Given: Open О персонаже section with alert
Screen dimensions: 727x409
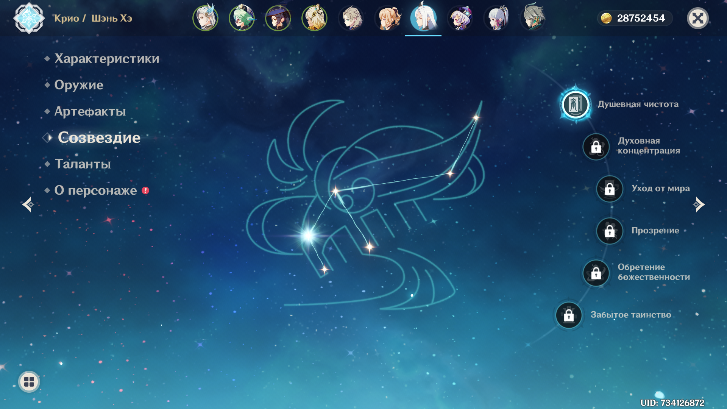Looking at the screenshot, I should point(95,190).
